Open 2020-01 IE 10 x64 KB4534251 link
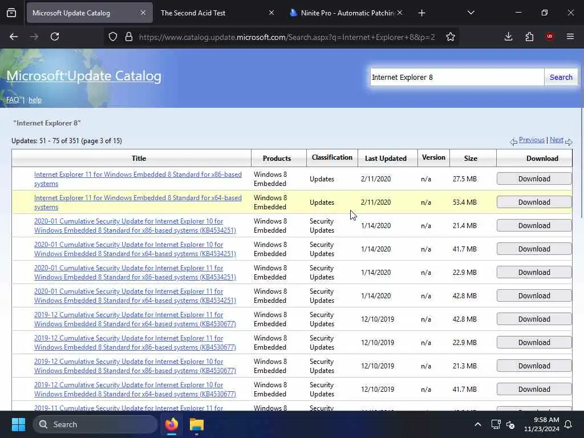This screenshot has width=584, height=438. click(x=135, y=249)
